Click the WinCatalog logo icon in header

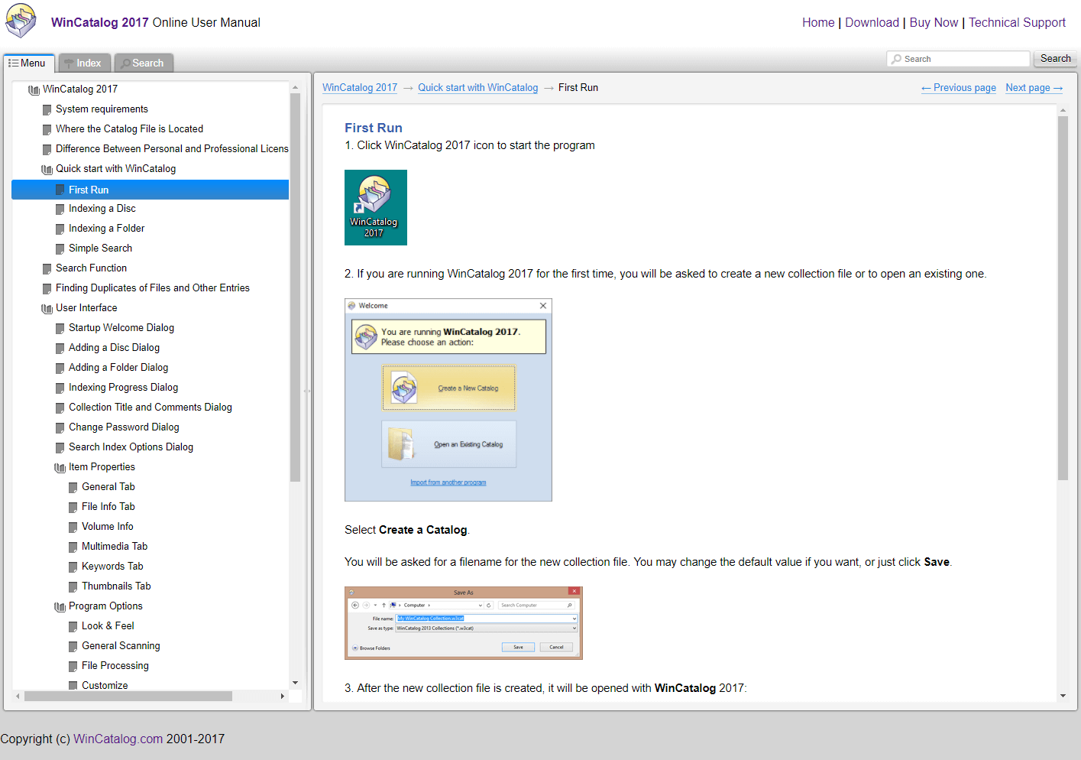pyautogui.click(x=21, y=21)
